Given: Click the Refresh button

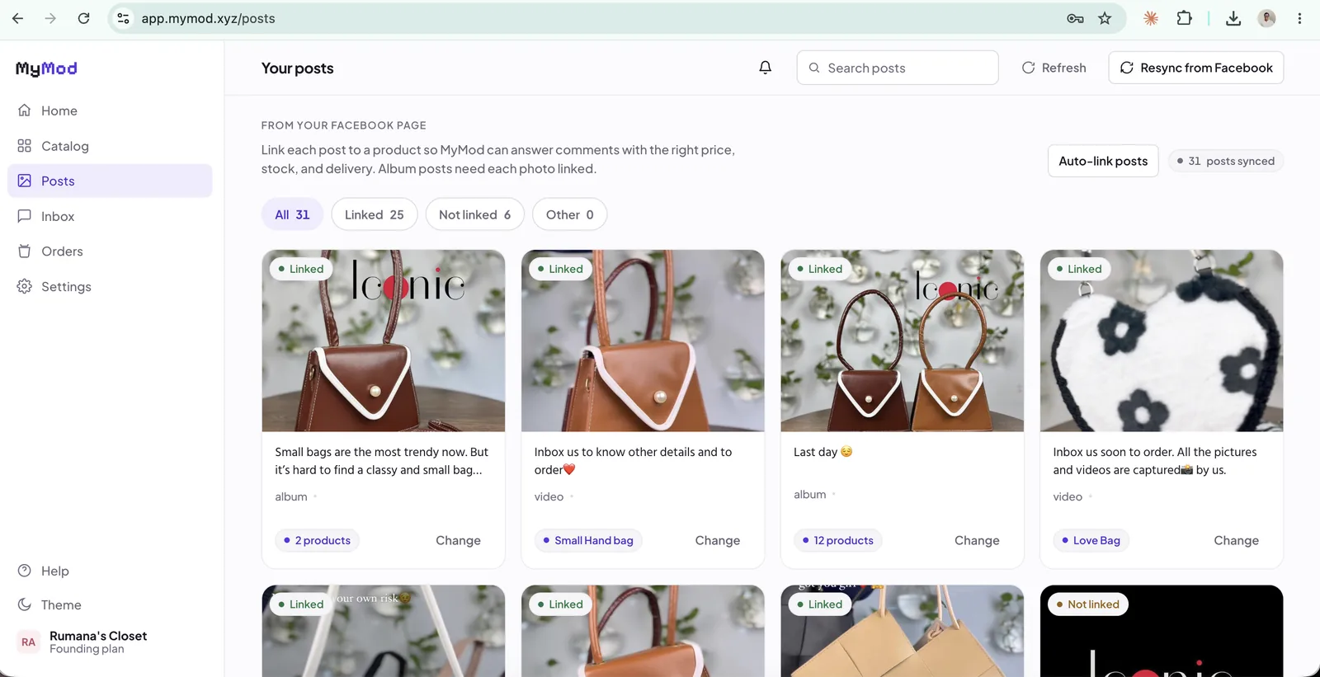Looking at the screenshot, I should click(x=1054, y=68).
